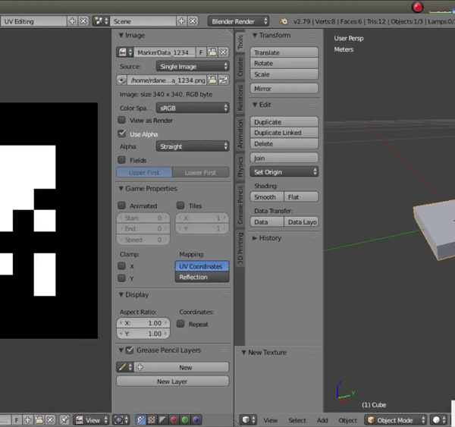Click the New Layer button
This screenshot has width=455, height=427.
point(172,381)
